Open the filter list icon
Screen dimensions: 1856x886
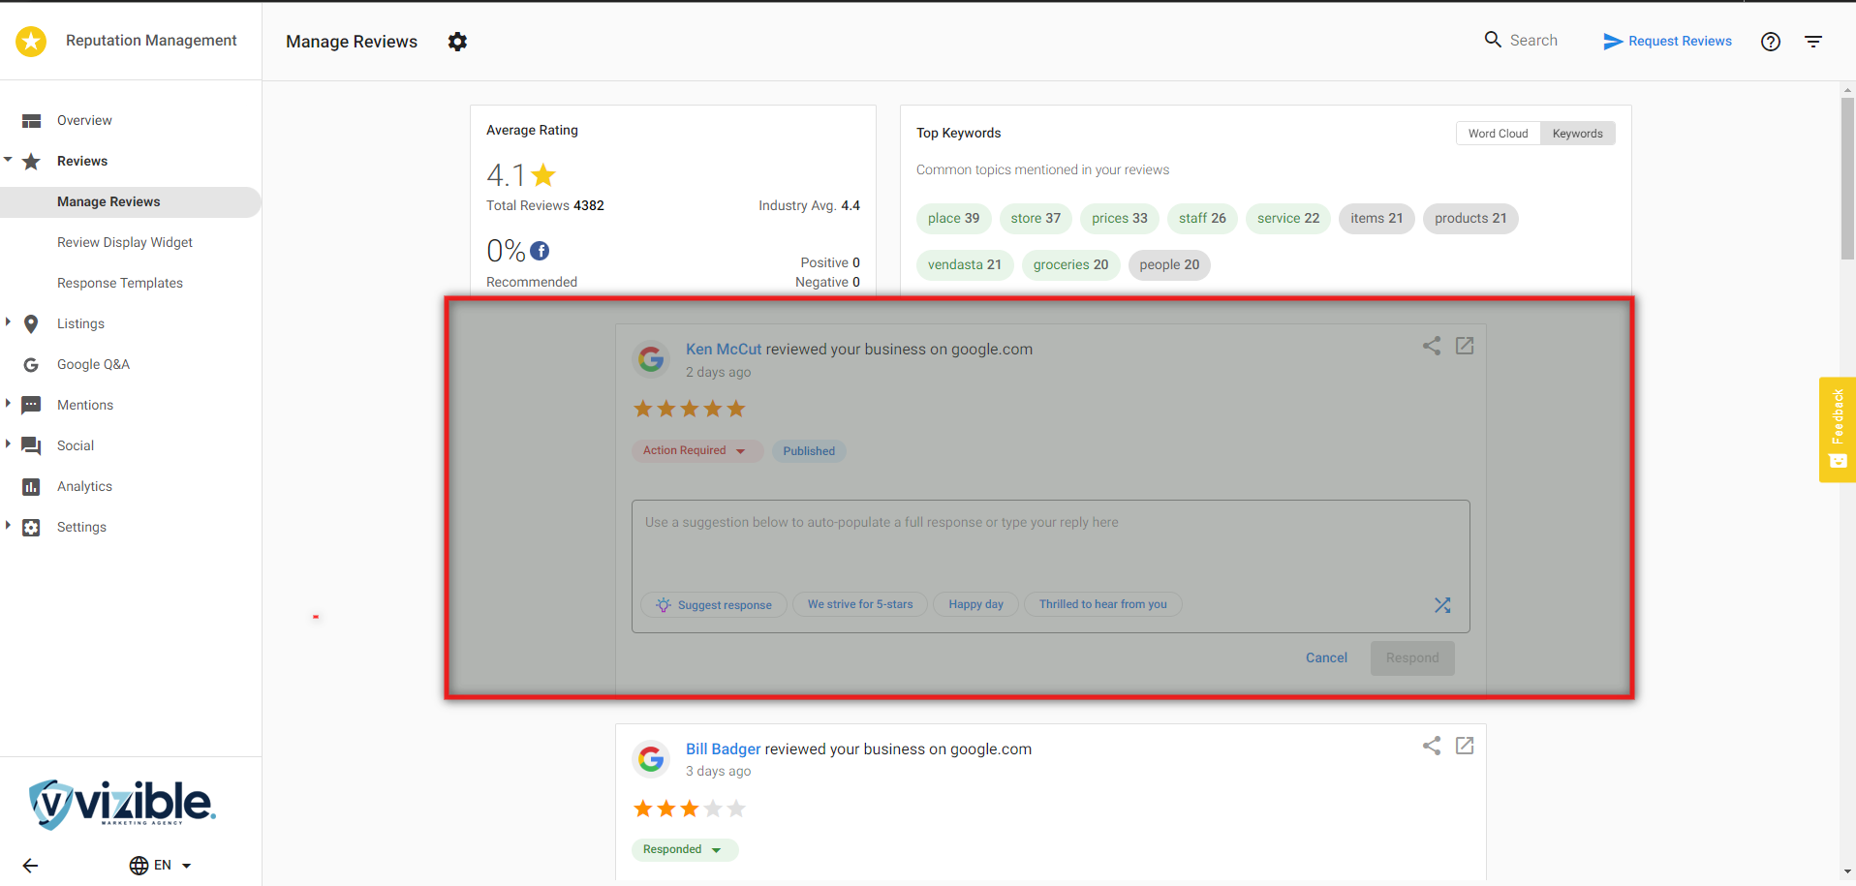point(1812,42)
